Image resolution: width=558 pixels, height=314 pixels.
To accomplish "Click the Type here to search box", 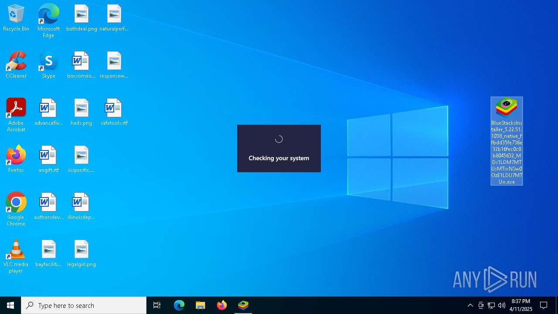I will click(x=84, y=305).
